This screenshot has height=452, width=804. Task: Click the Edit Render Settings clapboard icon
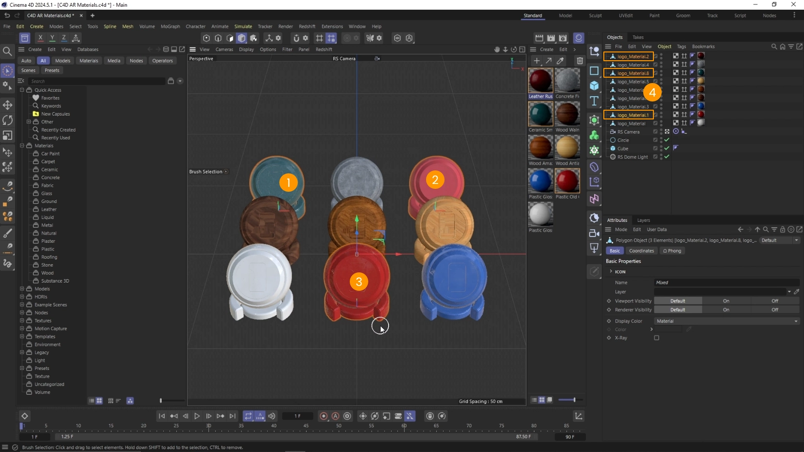click(x=563, y=38)
